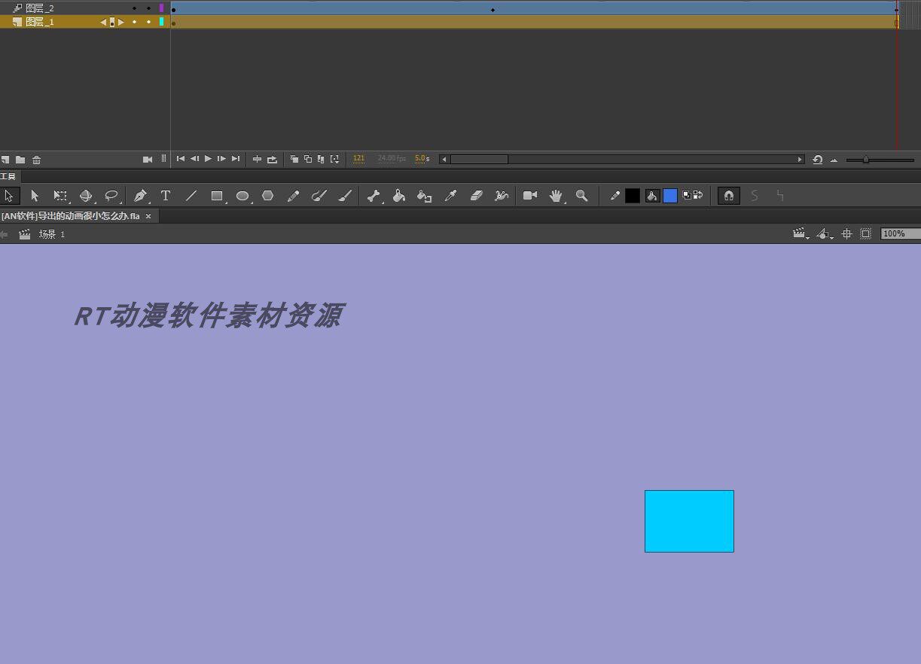Select the Brush tool
921x664 pixels.
click(x=345, y=196)
